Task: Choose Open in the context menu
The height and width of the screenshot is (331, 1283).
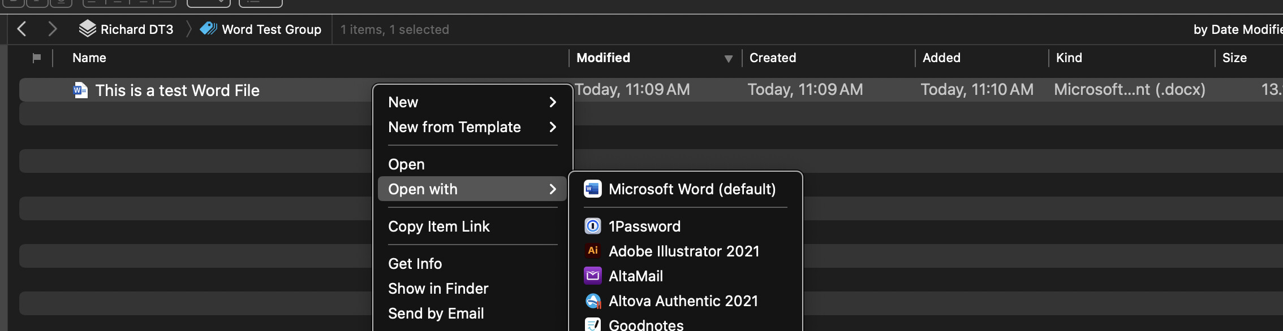Action: pos(472,164)
